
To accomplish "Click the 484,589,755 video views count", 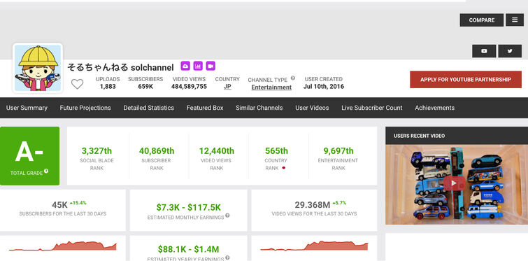I will (x=189, y=87).
